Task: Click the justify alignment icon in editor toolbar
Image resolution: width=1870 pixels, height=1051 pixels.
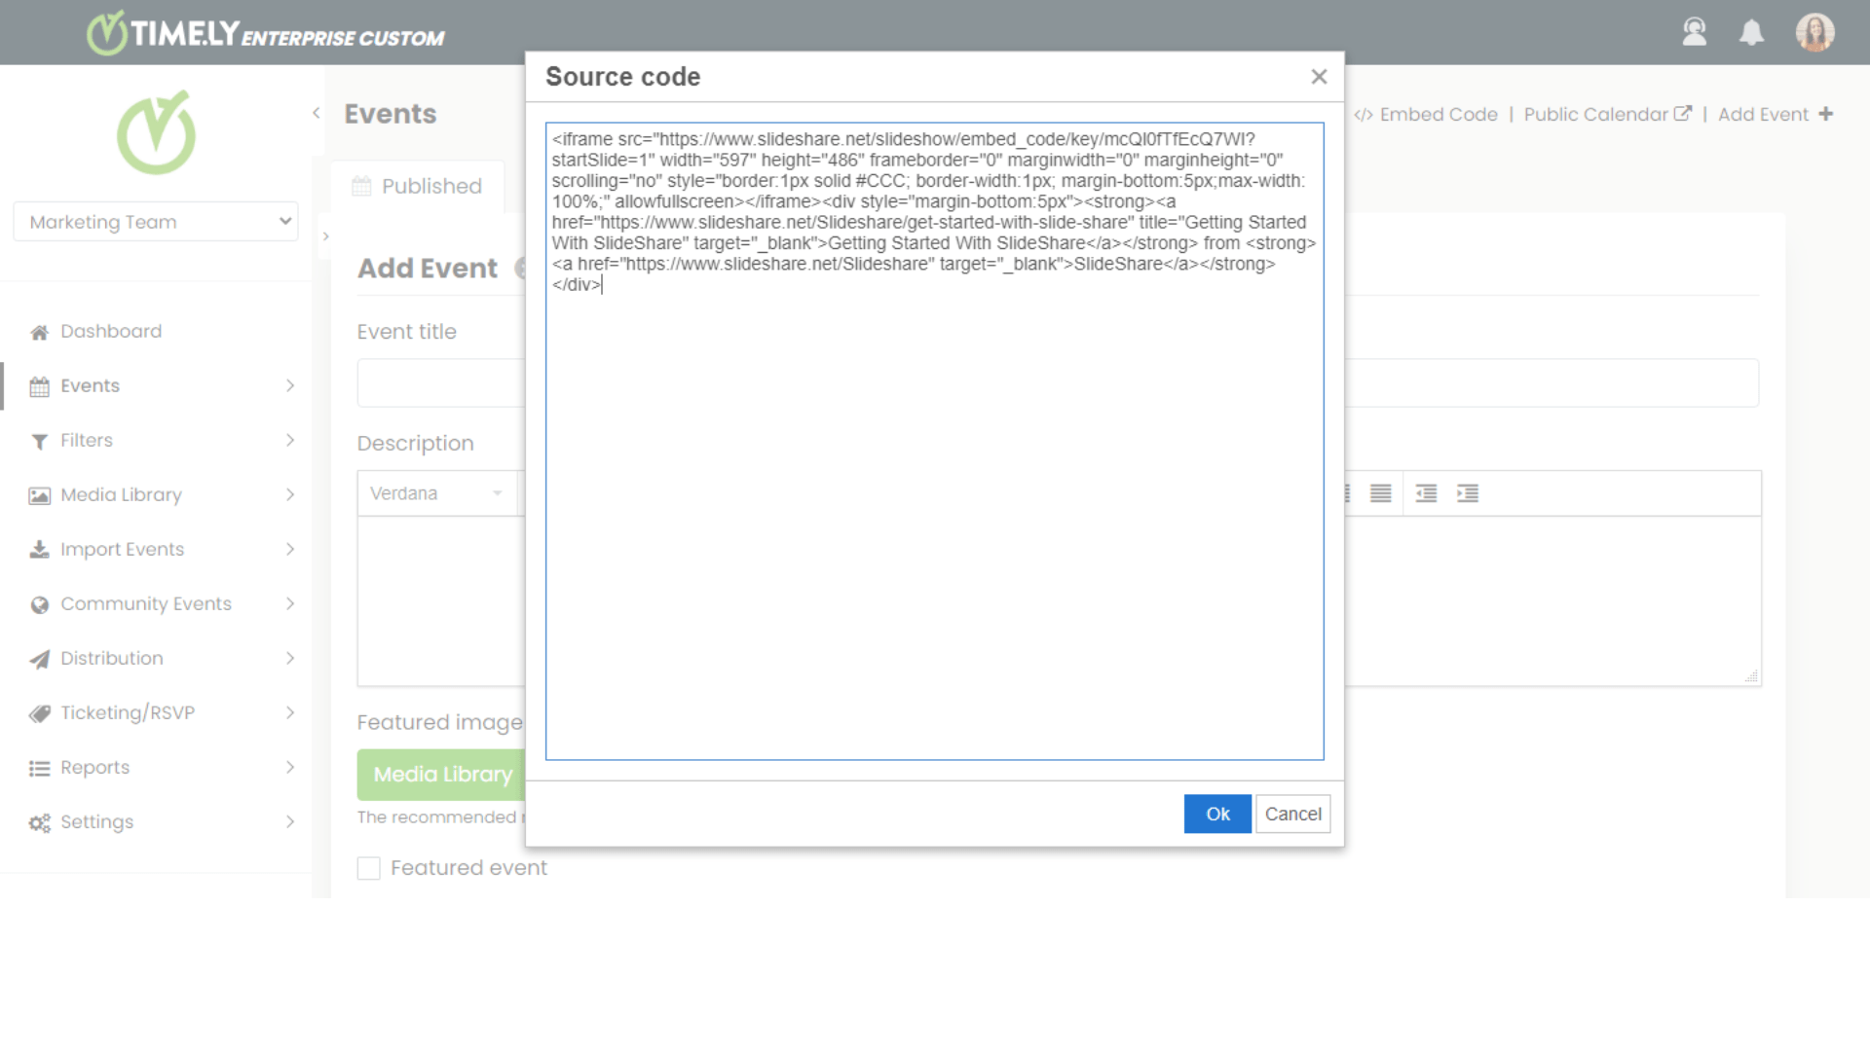Action: click(x=1380, y=493)
